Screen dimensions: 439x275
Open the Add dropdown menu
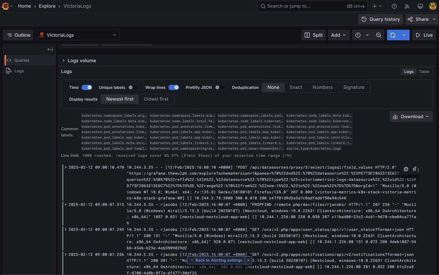click(339, 35)
